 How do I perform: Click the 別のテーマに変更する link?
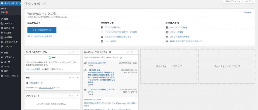coord(43,36)
